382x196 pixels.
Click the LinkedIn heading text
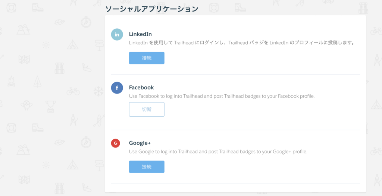pos(140,34)
